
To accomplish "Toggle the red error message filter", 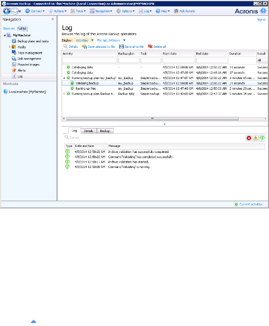I will (x=248, y=138).
